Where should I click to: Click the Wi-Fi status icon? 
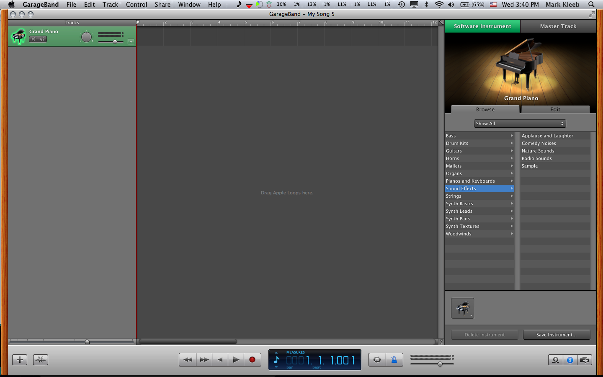(439, 5)
